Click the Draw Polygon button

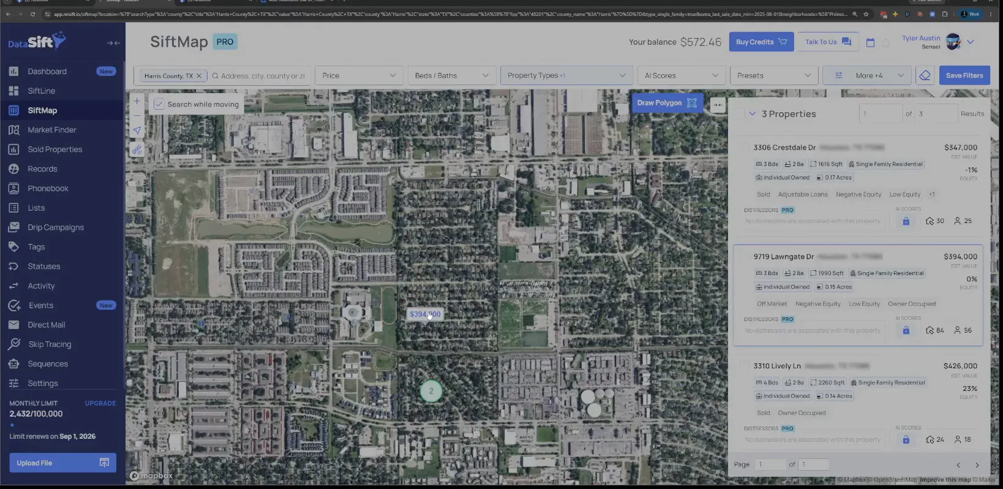(x=667, y=103)
